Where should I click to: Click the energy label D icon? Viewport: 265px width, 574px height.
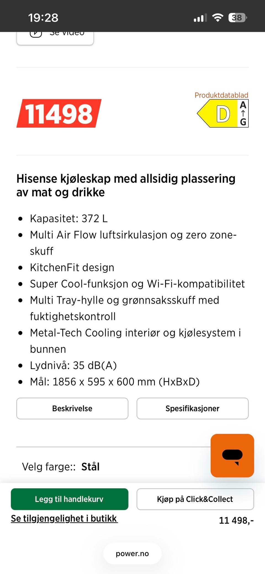217,114
